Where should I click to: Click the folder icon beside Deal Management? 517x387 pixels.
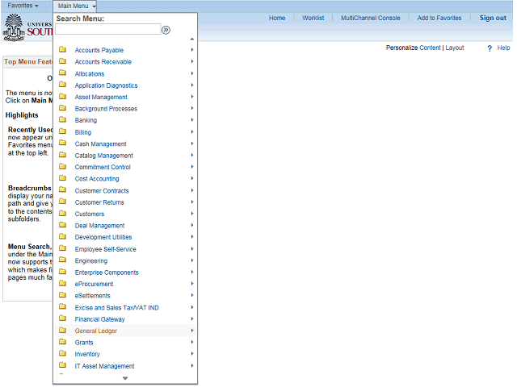tap(63, 225)
